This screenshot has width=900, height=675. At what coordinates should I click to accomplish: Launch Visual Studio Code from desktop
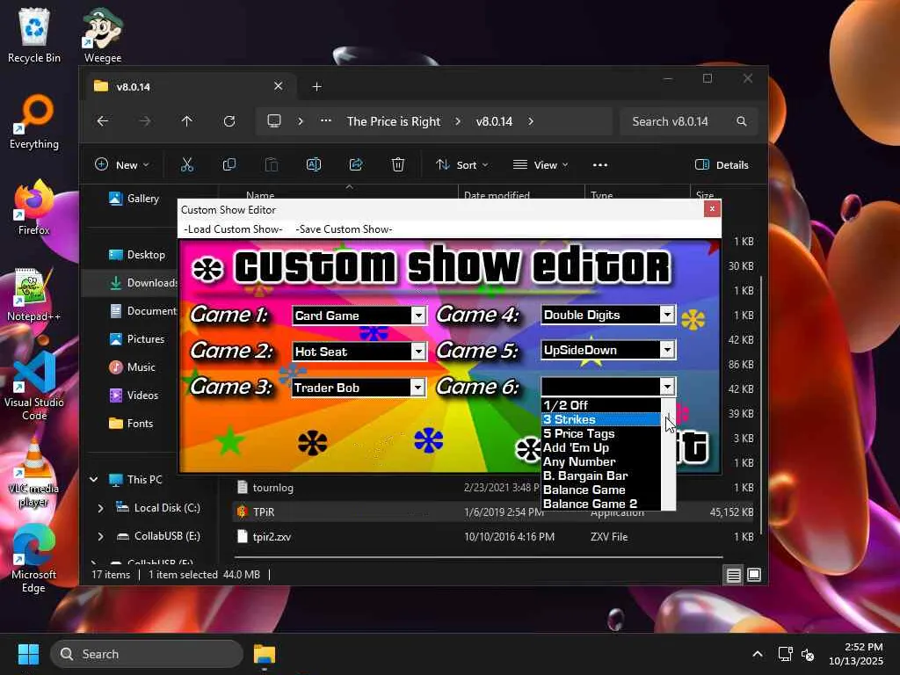pyautogui.click(x=34, y=386)
